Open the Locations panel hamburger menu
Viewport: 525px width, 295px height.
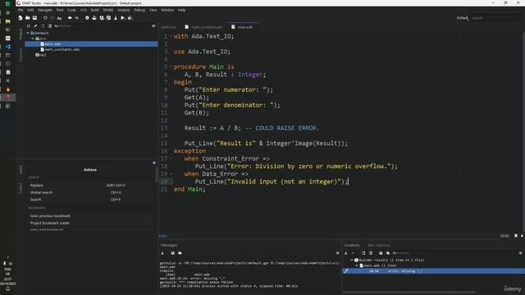[x=521, y=253]
